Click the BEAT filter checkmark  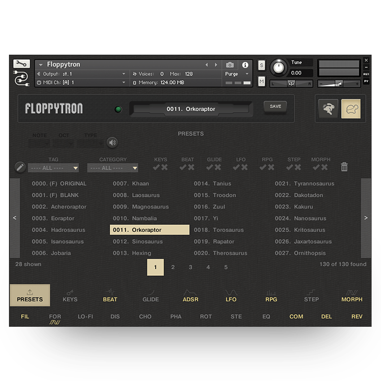click(x=183, y=167)
